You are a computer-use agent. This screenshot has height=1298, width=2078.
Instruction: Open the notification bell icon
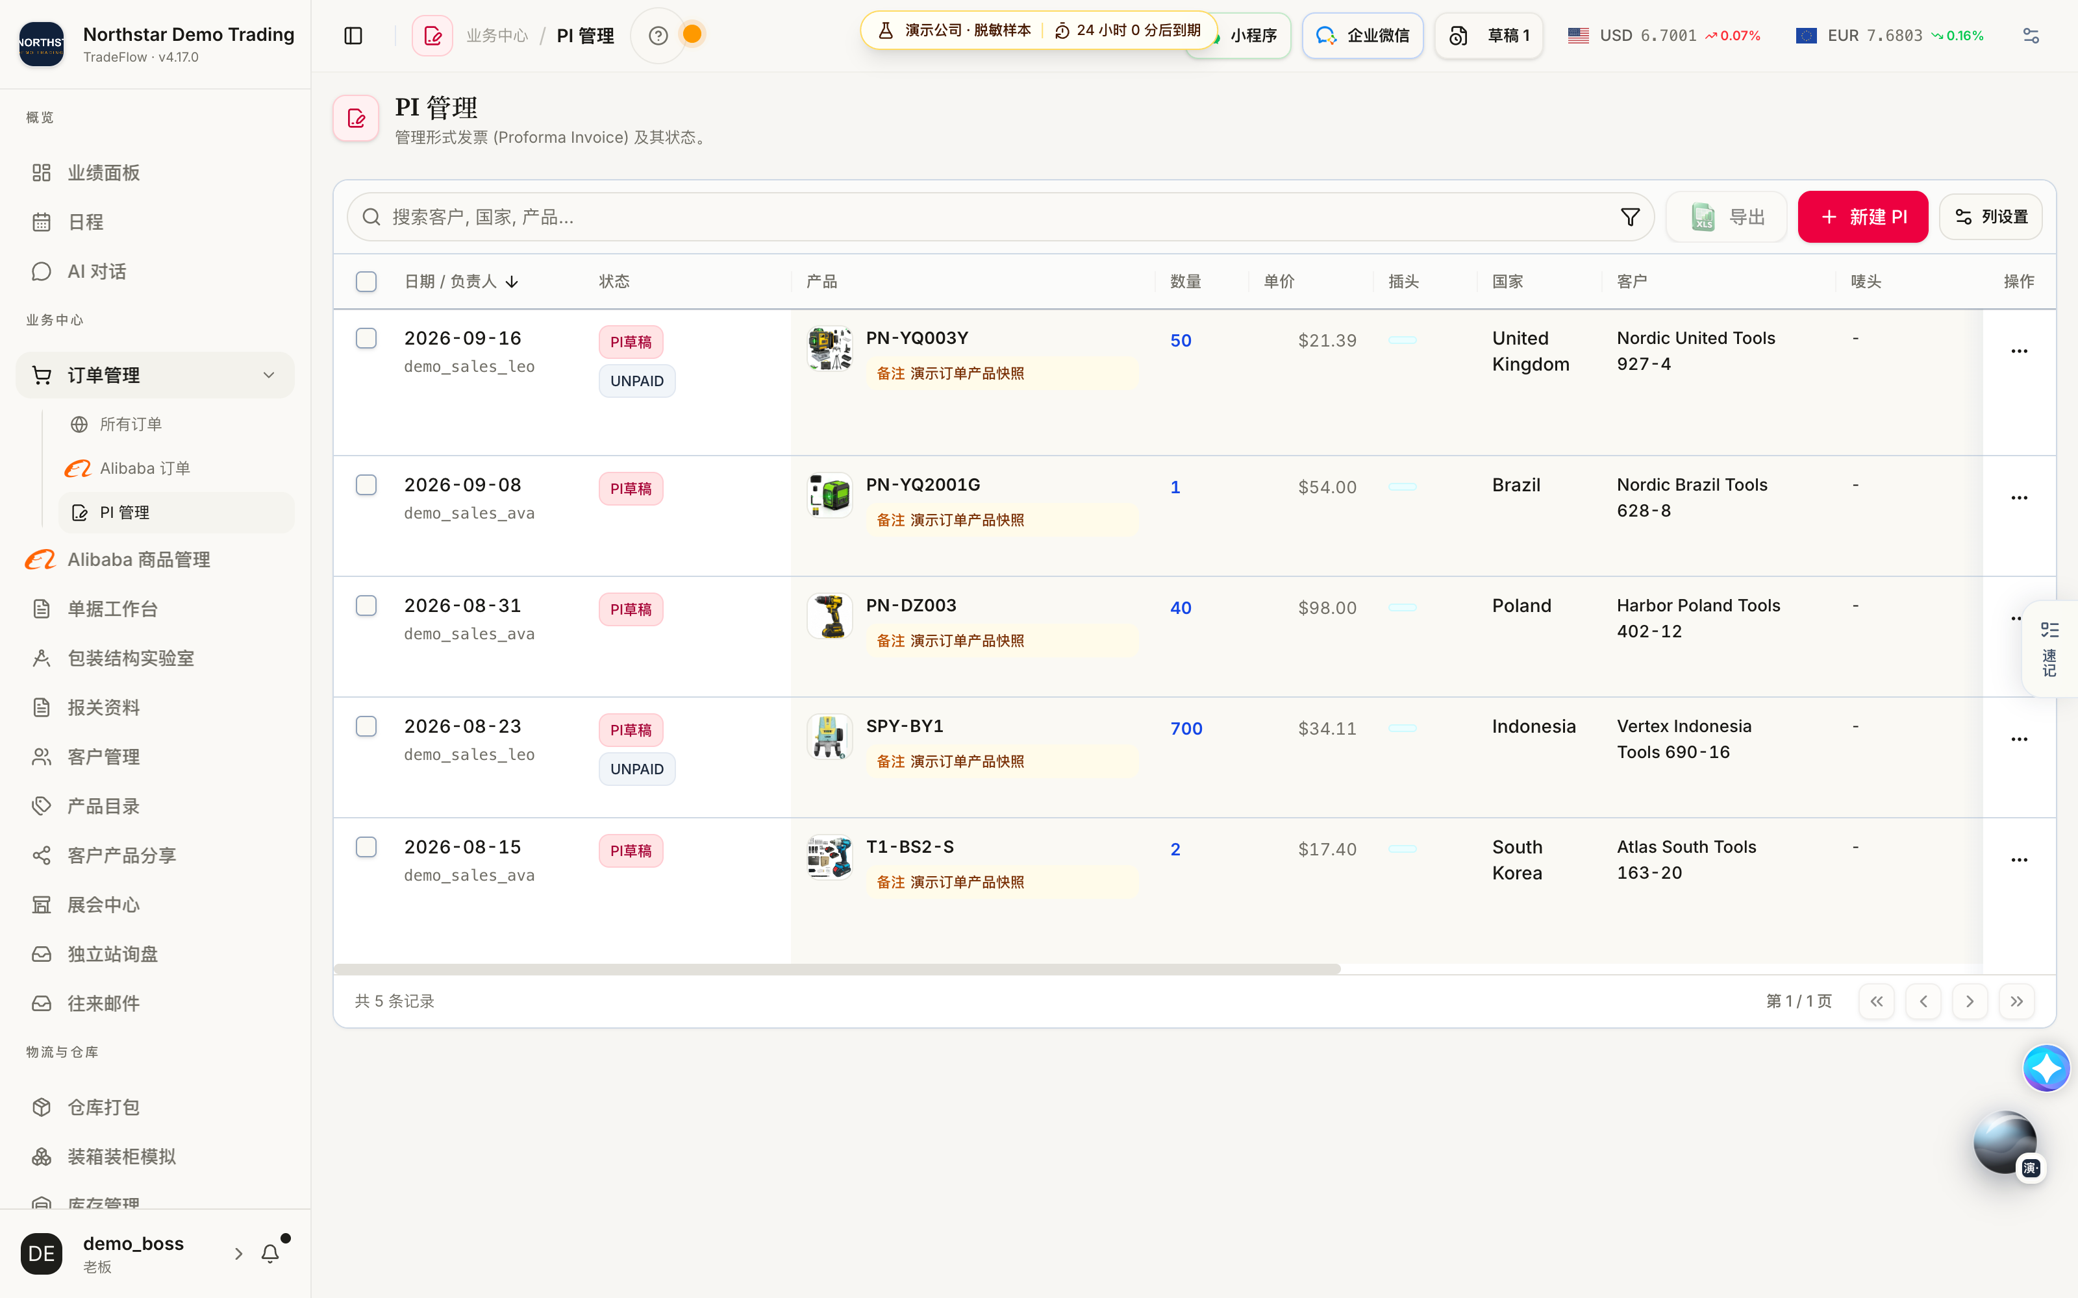[269, 1253]
